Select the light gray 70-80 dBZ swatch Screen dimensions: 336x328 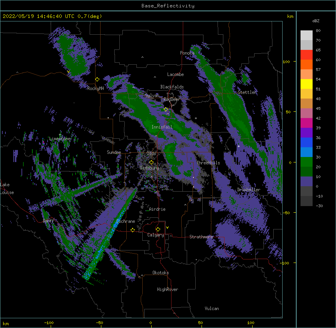(x=306, y=35)
